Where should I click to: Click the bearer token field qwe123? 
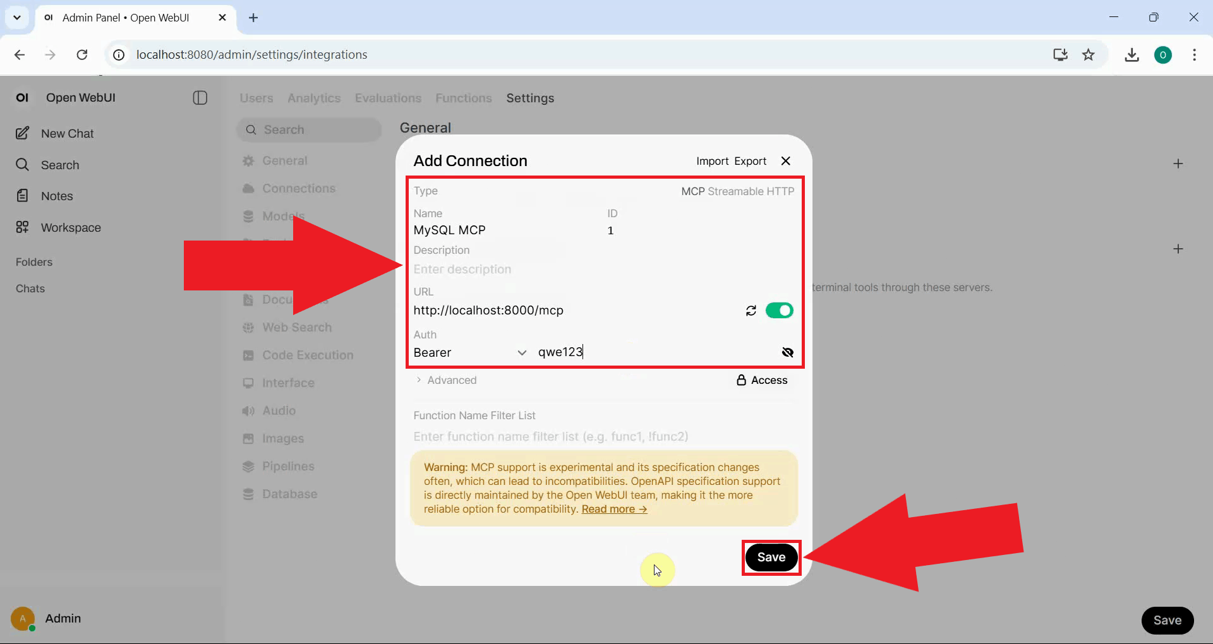[x=655, y=352]
